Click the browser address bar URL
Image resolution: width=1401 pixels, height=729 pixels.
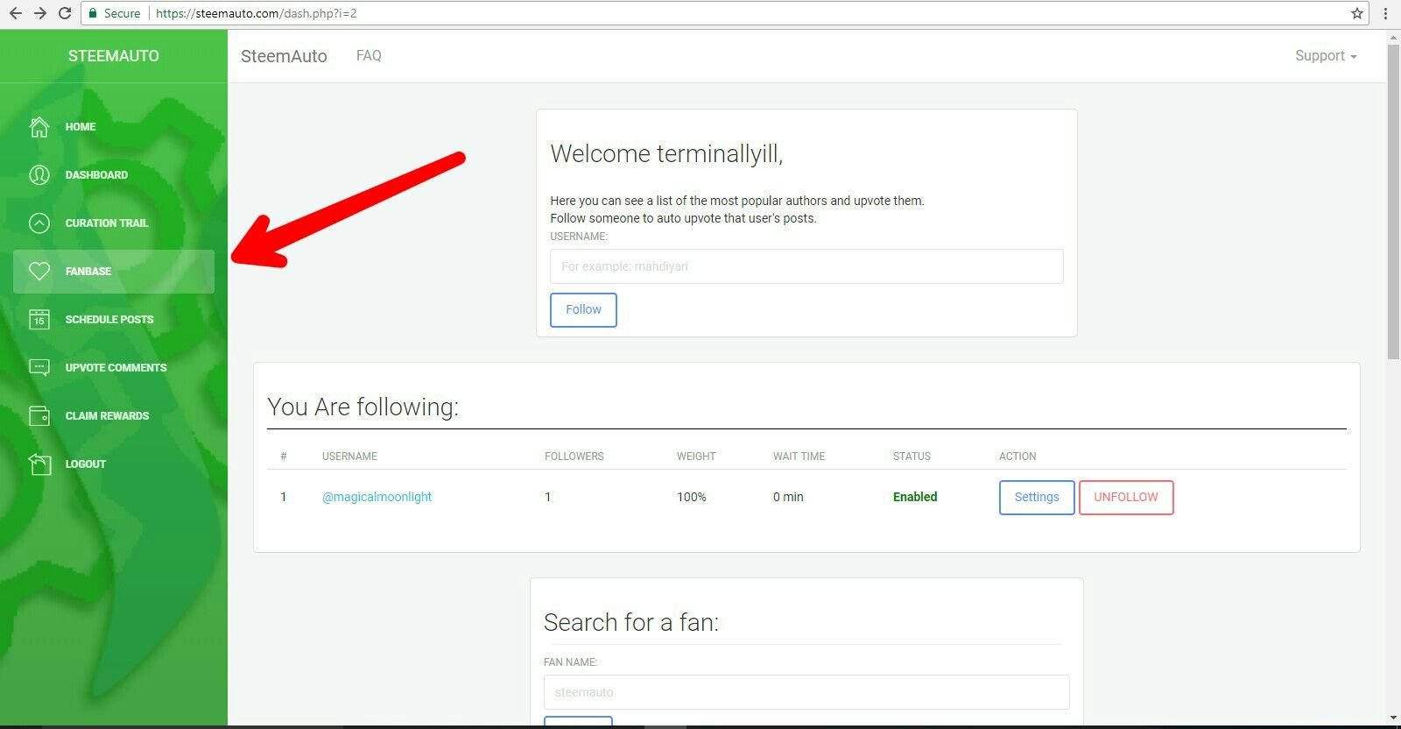[257, 13]
